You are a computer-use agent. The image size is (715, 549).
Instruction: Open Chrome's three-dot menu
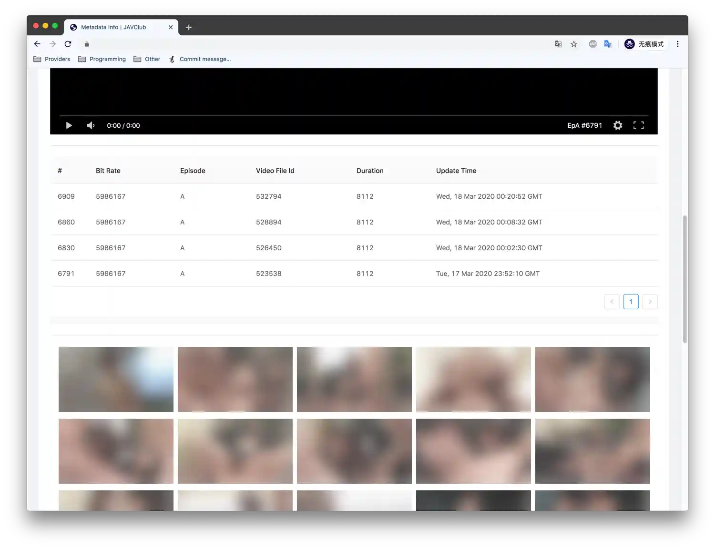(677, 44)
